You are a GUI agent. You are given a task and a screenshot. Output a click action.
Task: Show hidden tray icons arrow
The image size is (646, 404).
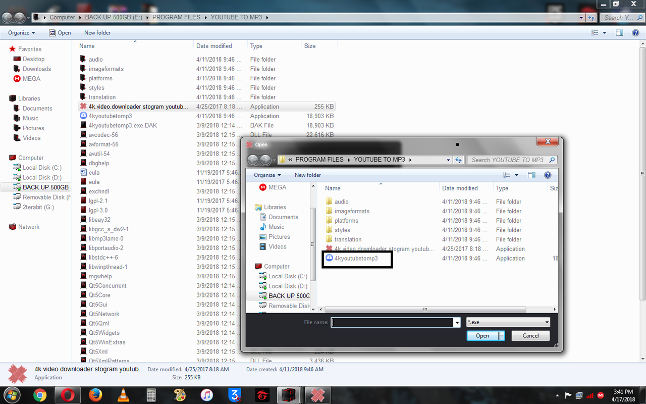558,395
